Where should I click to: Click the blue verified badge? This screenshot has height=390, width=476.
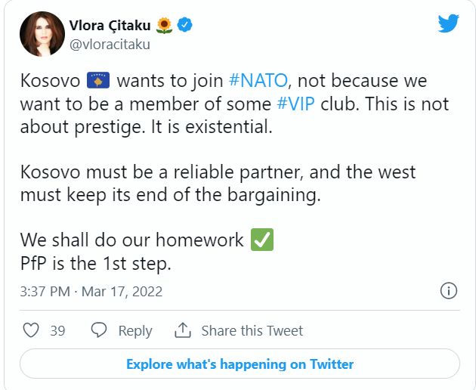[x=184, y=25]
